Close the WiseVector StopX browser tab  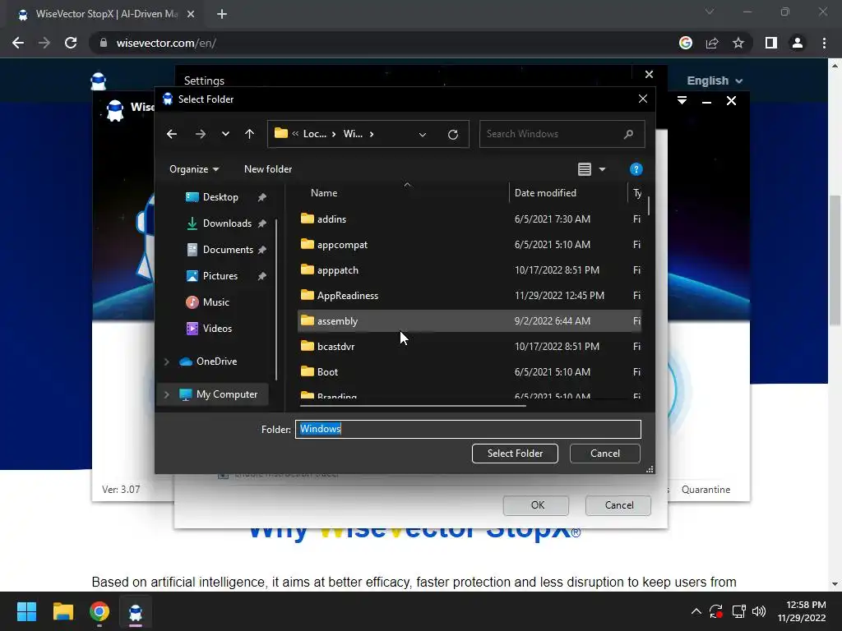click(x=191, y=15)
